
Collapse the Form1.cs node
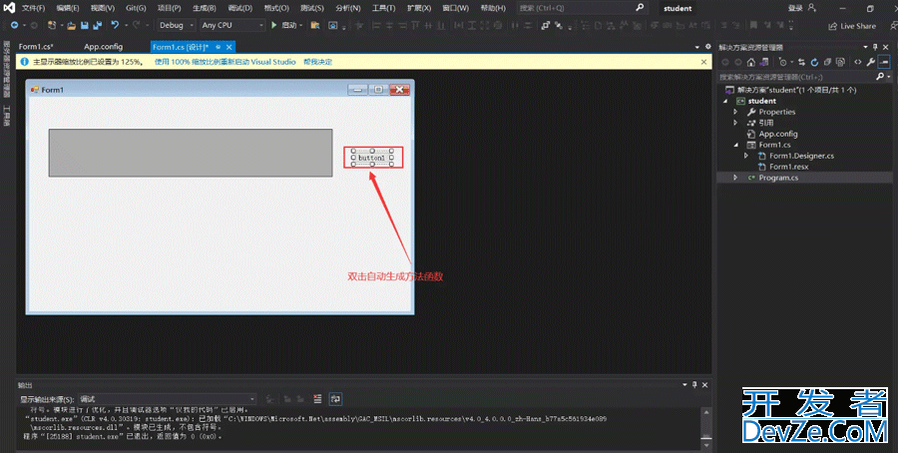736,145
